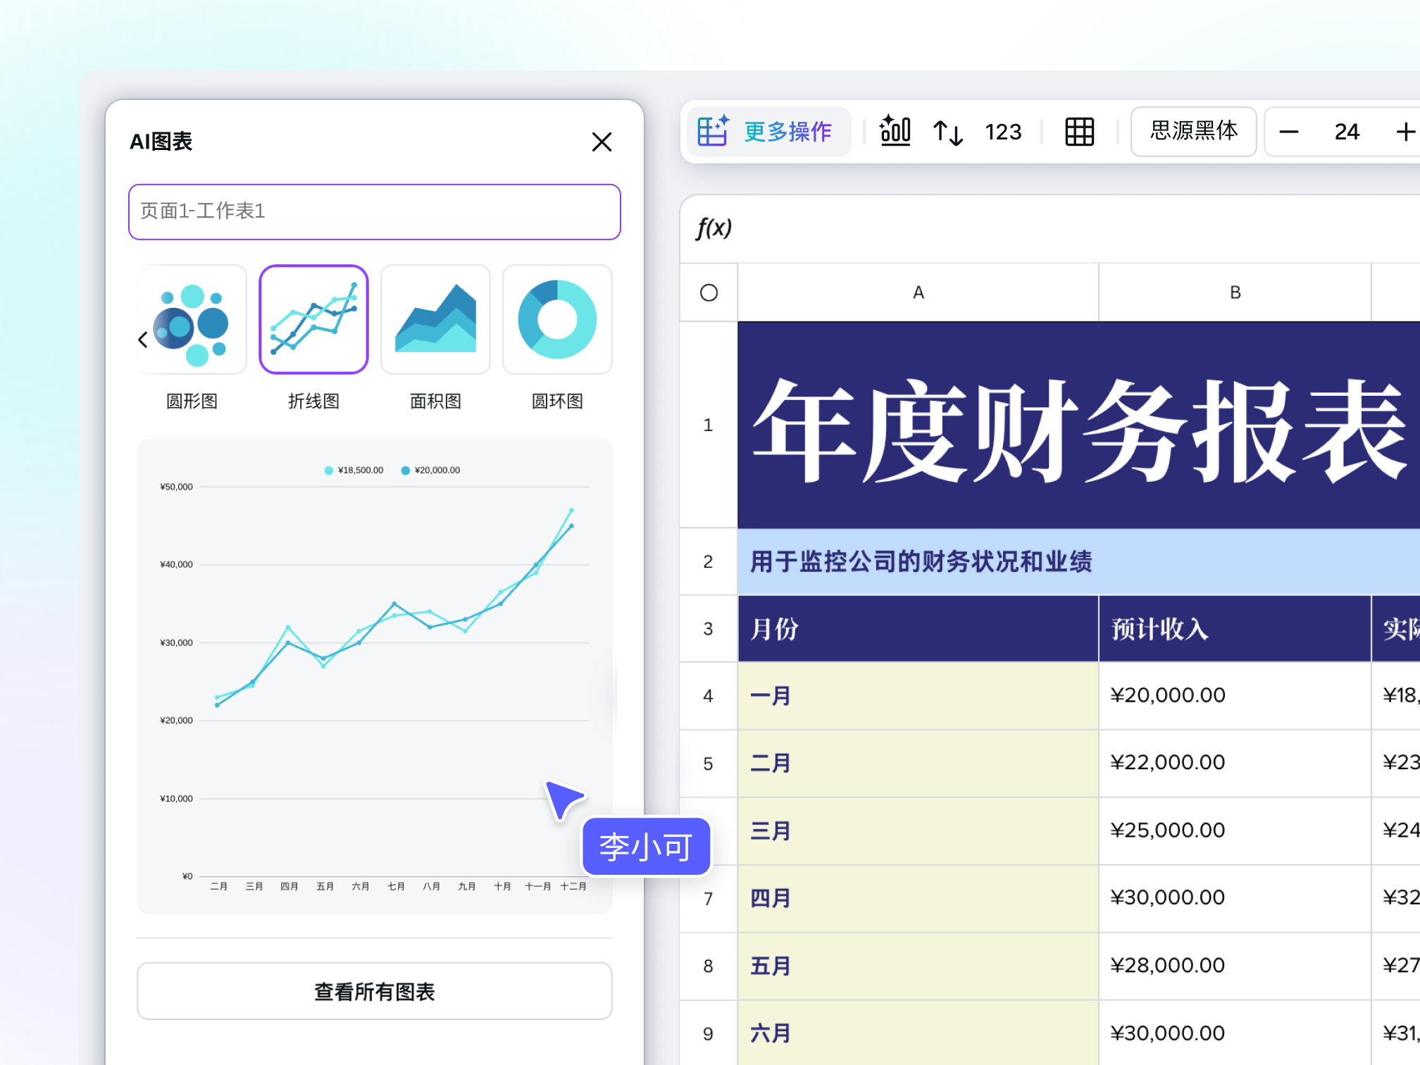This screenshot has height=1065, width=1420.
Task: Select column A header
Action: 918,292
